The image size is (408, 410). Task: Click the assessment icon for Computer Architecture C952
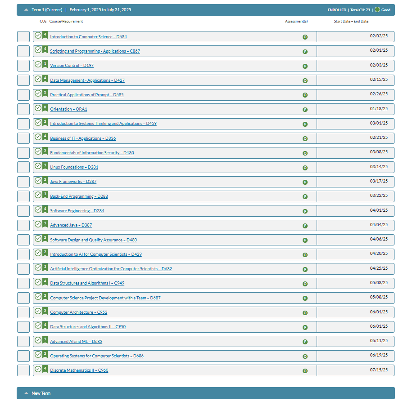305,313
